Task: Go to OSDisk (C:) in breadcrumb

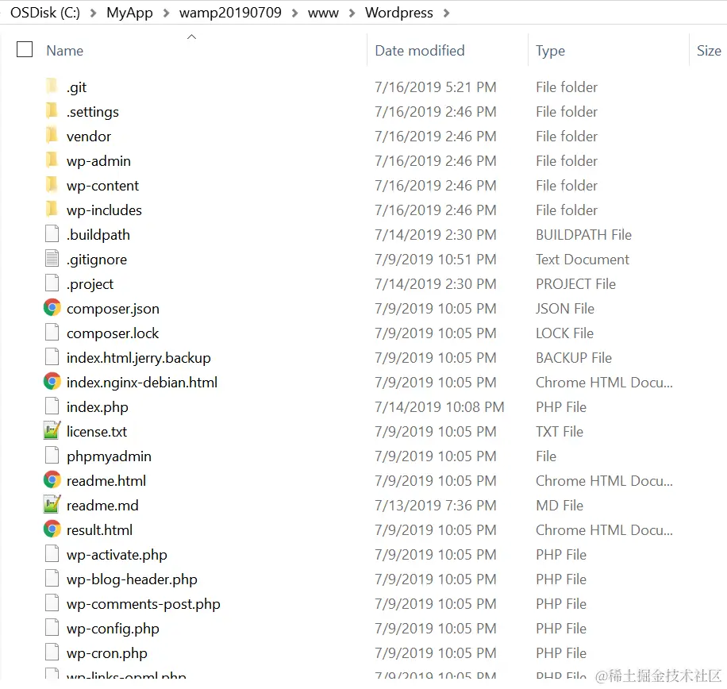Action: [x=45, y=13]
